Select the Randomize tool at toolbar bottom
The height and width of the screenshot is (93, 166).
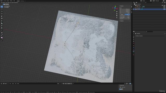2,40
